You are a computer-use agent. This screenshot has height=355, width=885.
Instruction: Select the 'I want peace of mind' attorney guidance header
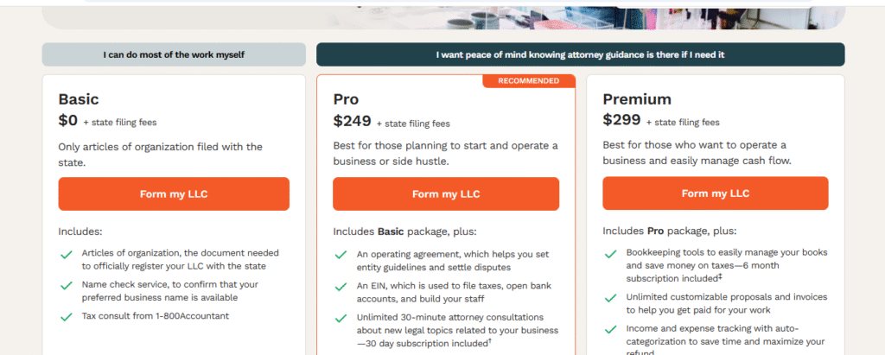pyautogui.click(x=580, y=54)
